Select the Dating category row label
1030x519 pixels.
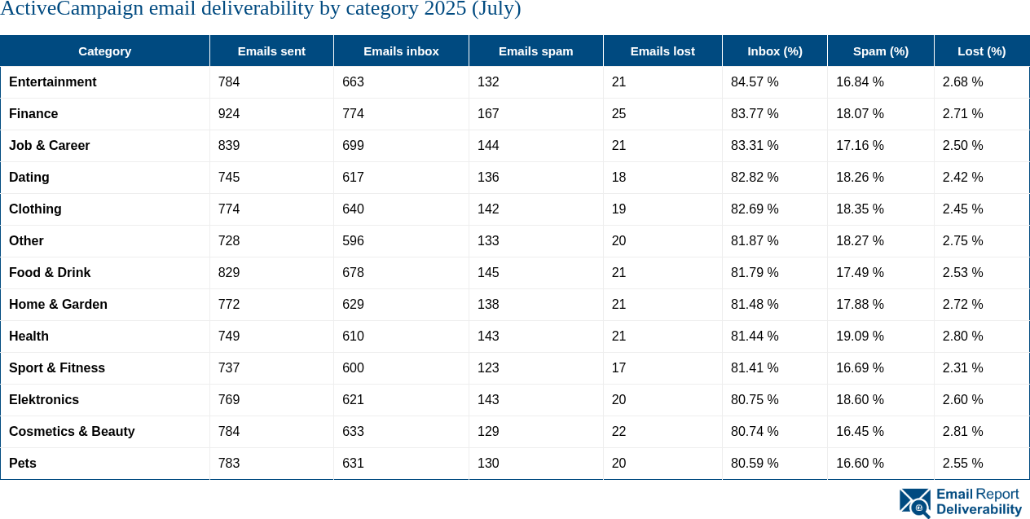click(29, 178)
